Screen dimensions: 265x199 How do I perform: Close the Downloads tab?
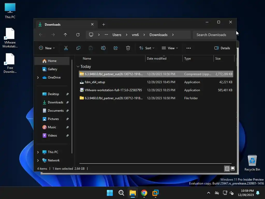(x=92, y=24)
